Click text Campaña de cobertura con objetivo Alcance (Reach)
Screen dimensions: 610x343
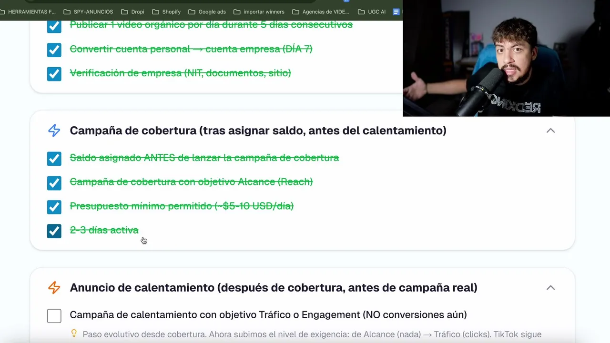pyautogui.click(x=191, y=182)
